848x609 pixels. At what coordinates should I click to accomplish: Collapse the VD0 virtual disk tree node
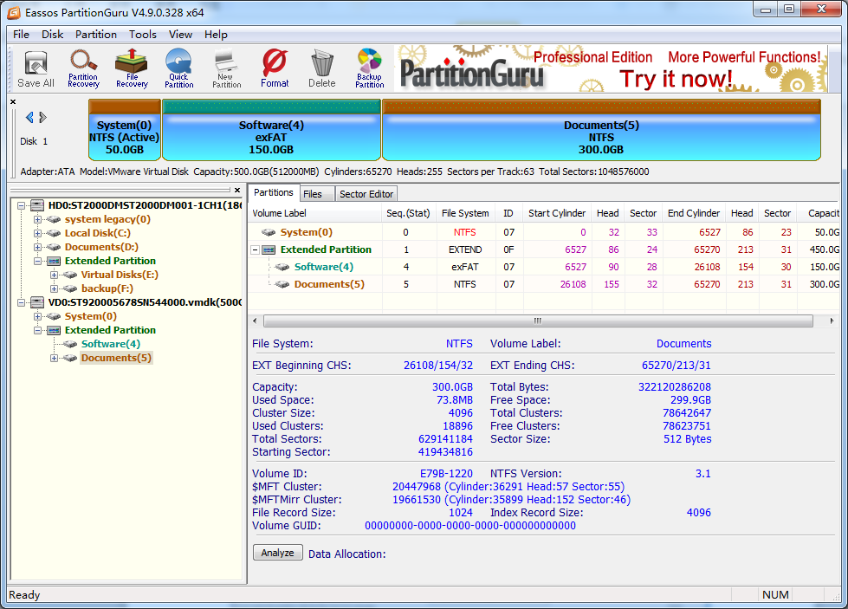pos(21,302)
